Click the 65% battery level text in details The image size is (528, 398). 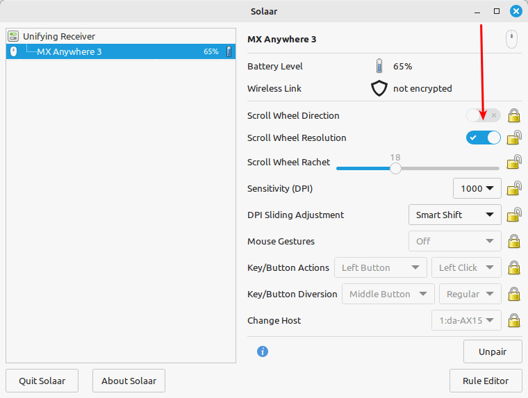pos(403,67)
